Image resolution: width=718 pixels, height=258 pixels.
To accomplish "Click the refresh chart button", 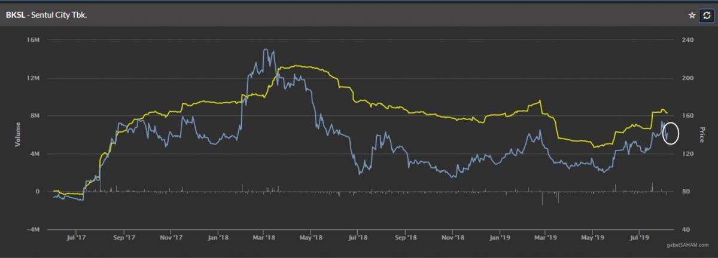I will tap(706, 16).
